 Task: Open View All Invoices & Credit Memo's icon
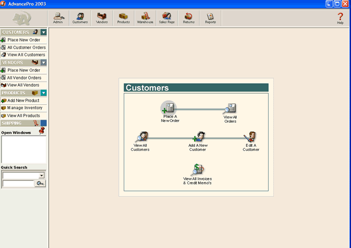tap(198, 169)
